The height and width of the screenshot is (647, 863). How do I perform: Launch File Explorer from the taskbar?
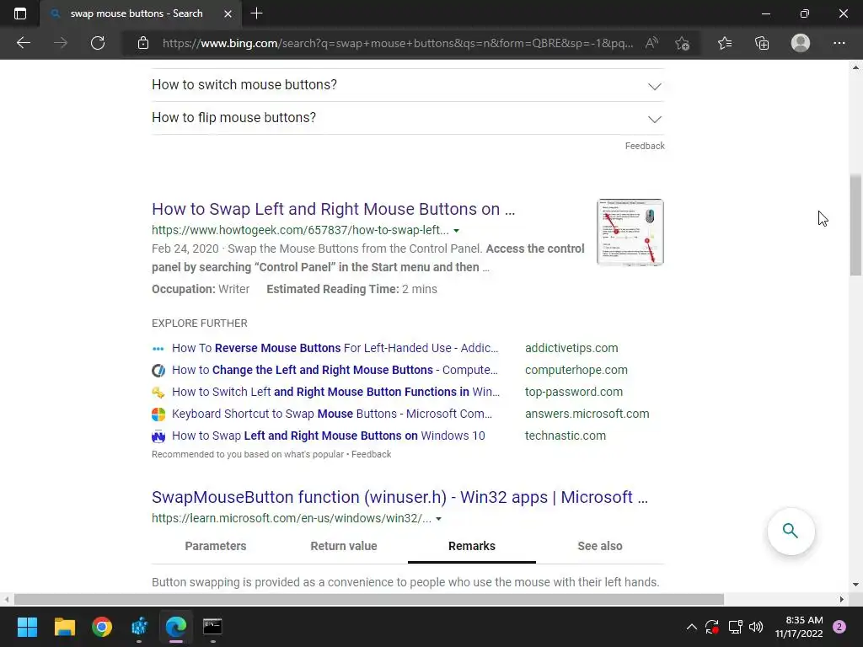[64, 627]
